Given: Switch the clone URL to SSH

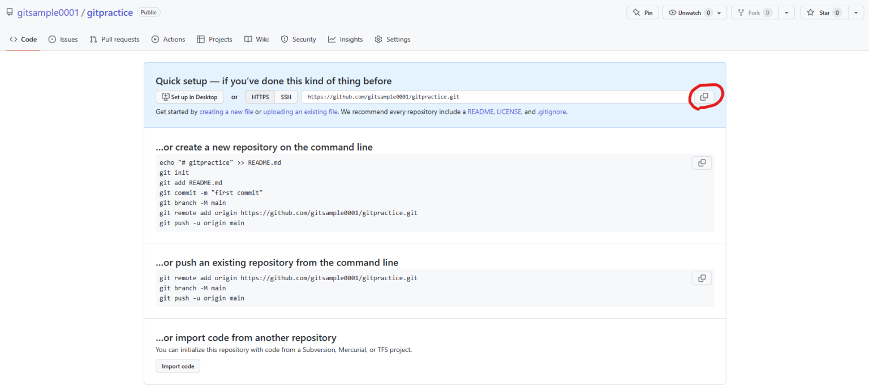Looking at the screenshot, I should click(x=286, y=96).
